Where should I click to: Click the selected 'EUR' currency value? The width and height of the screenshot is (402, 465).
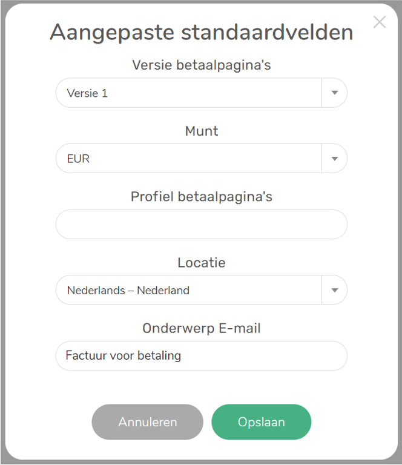(x=78, y=159)
